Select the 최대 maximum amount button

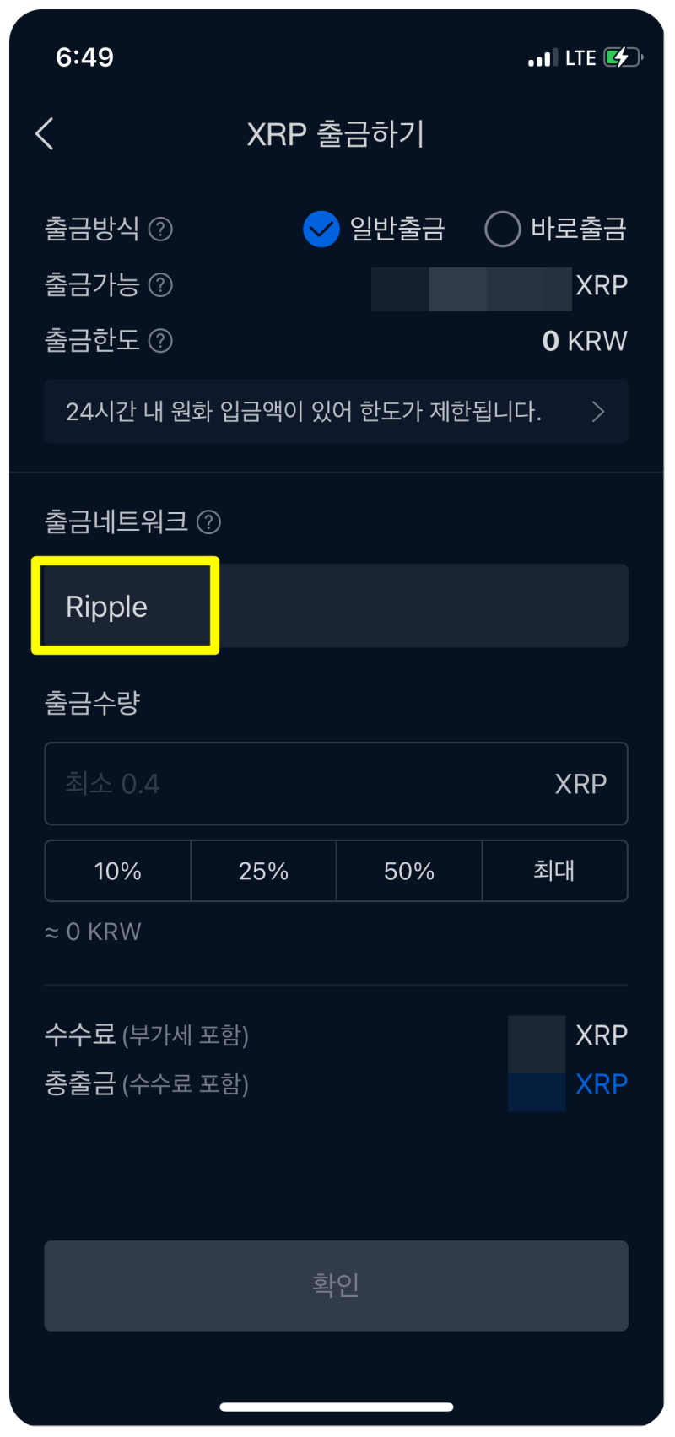pyautogui.click(x=554, y=871)
